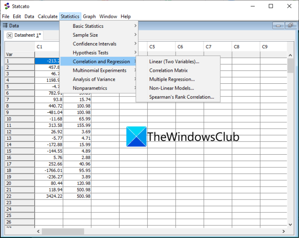Minimize the Data internal window

tap(278, 26)
